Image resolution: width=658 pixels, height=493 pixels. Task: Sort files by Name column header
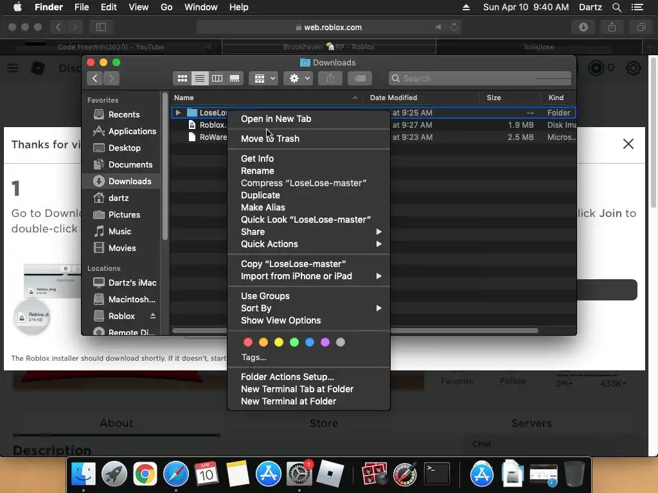[x=267, y=98]
